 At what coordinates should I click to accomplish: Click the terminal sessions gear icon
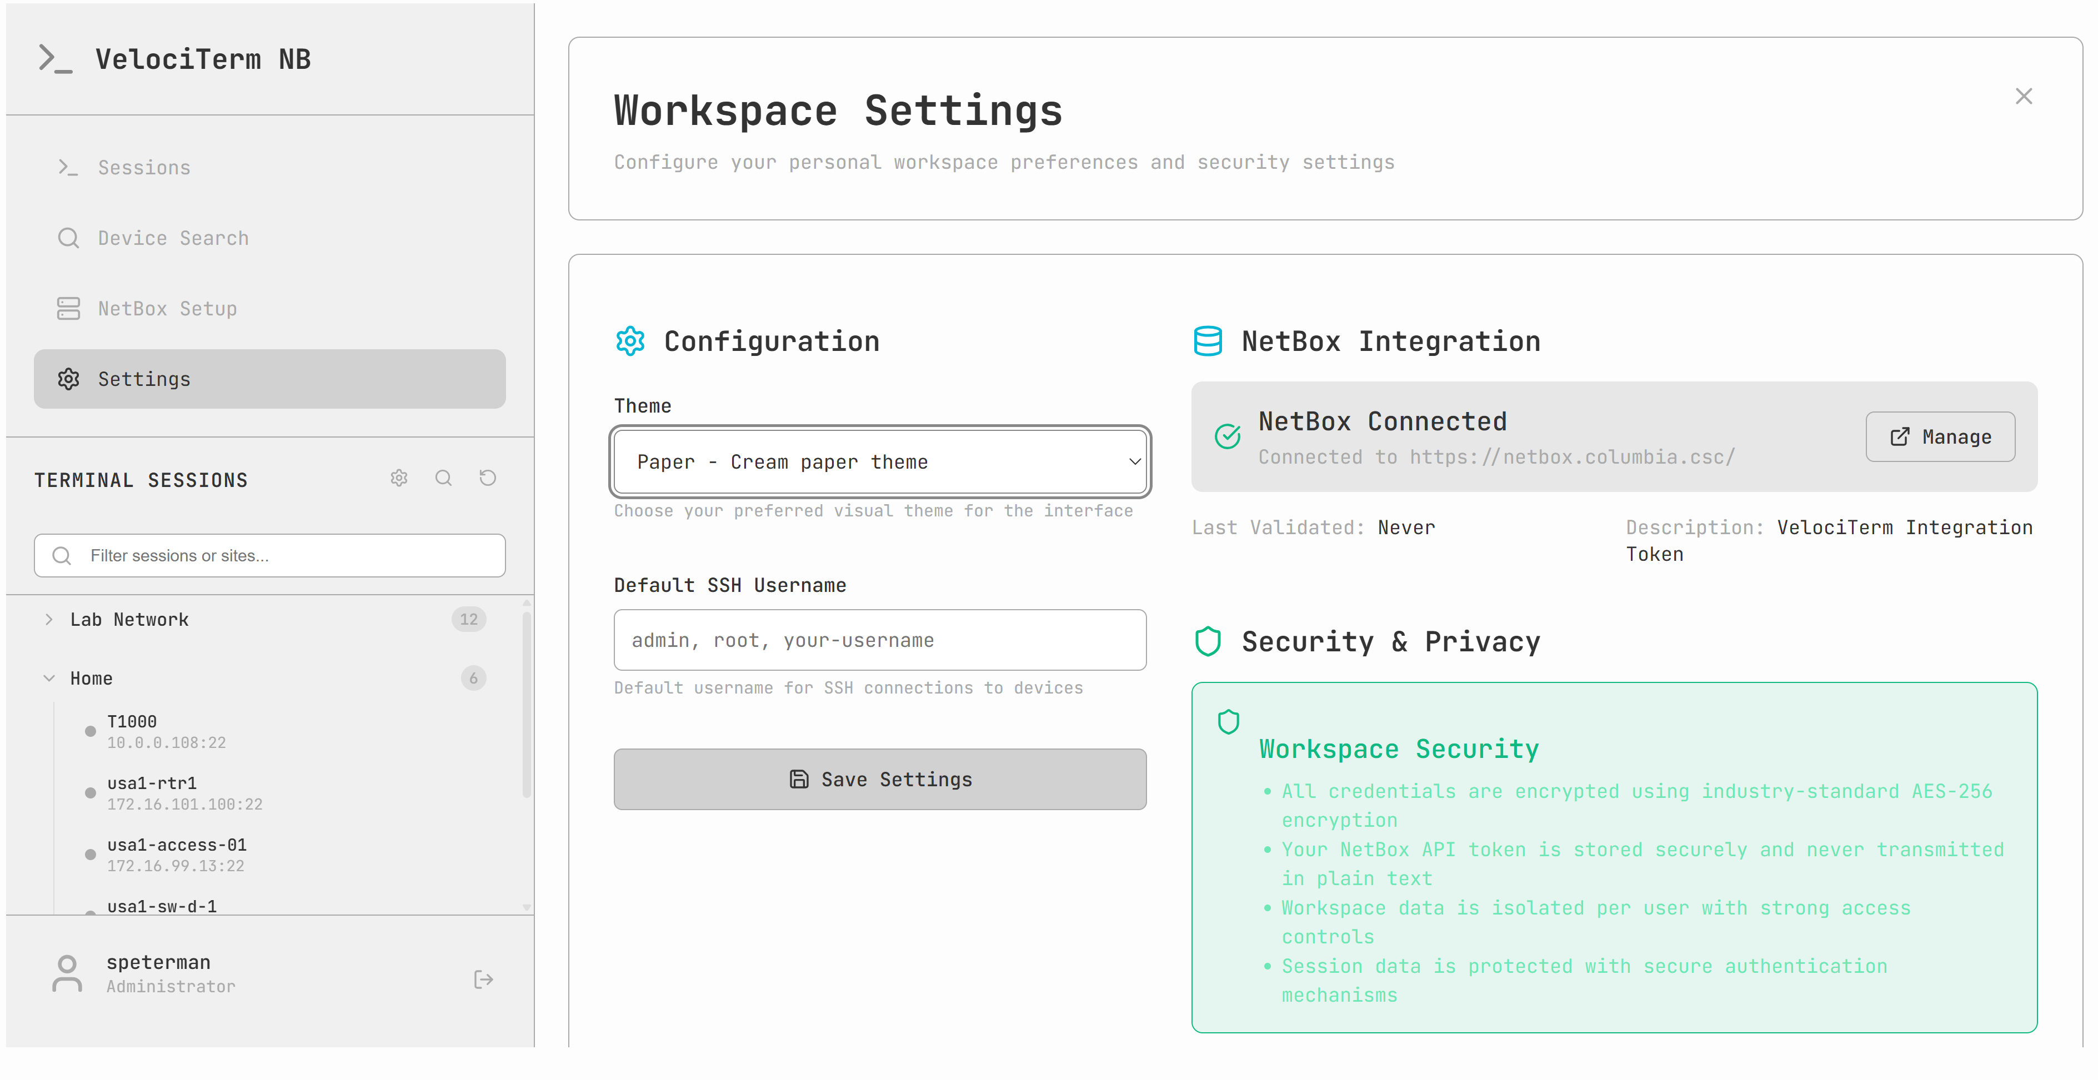pos(398,479)
